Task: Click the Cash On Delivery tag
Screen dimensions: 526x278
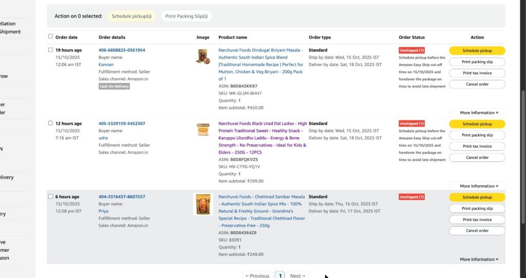Action: [x=114, y=86]
